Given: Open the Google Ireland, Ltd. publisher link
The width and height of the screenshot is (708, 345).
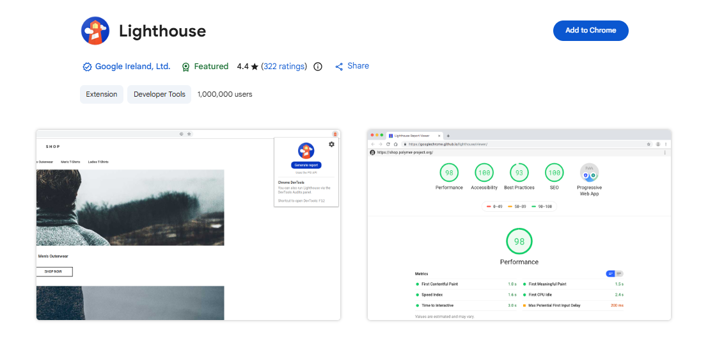Looking at the screenshot, I should [132, 67].
